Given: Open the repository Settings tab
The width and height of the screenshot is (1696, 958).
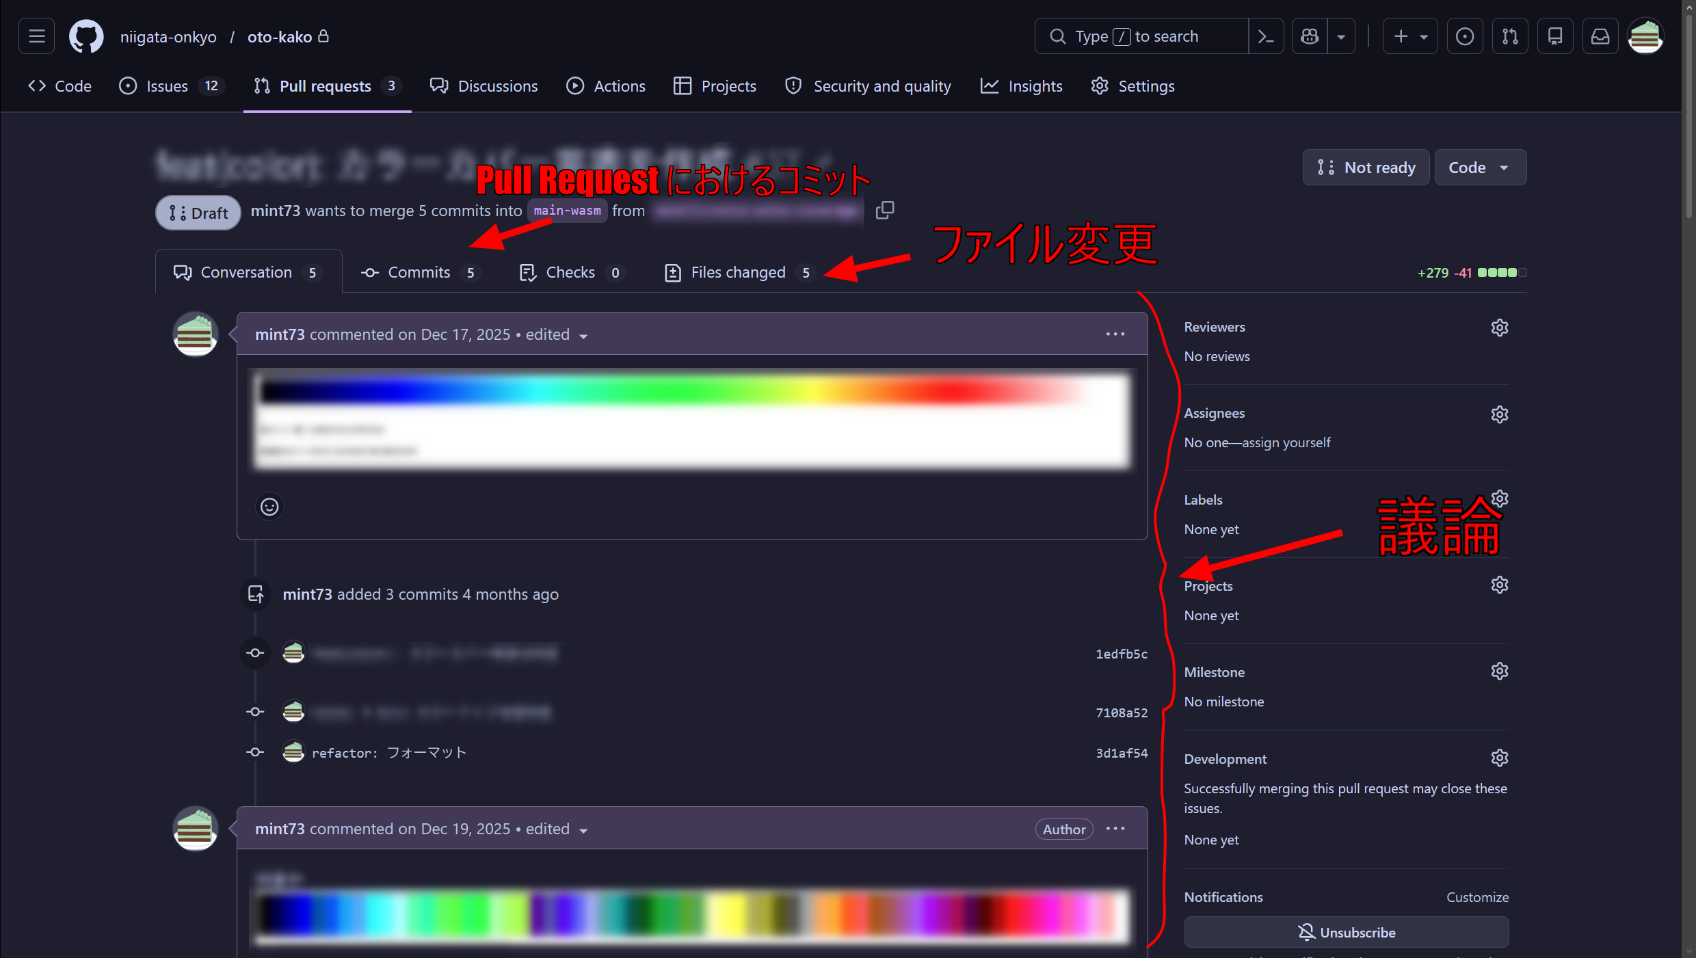Looking at the screenshot, I should pos(1133,86).
